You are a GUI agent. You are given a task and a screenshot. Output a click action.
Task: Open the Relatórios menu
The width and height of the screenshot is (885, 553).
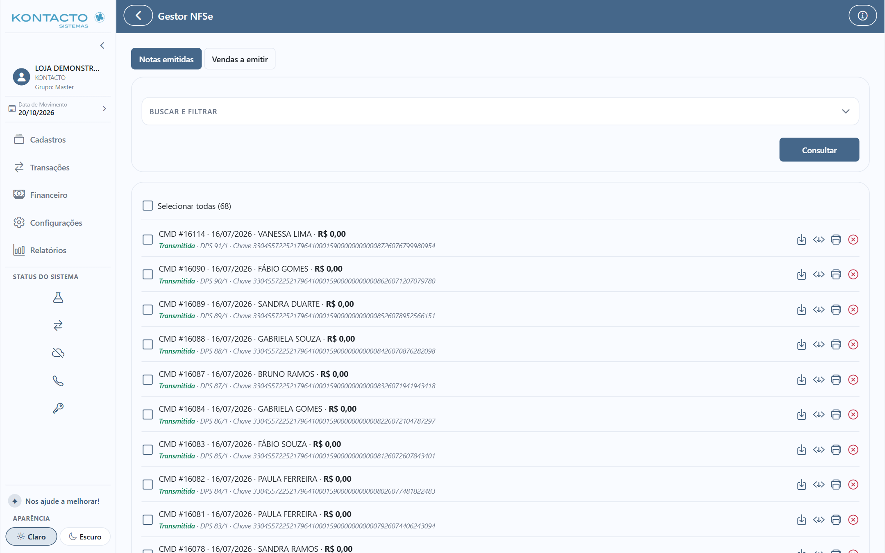58,250
